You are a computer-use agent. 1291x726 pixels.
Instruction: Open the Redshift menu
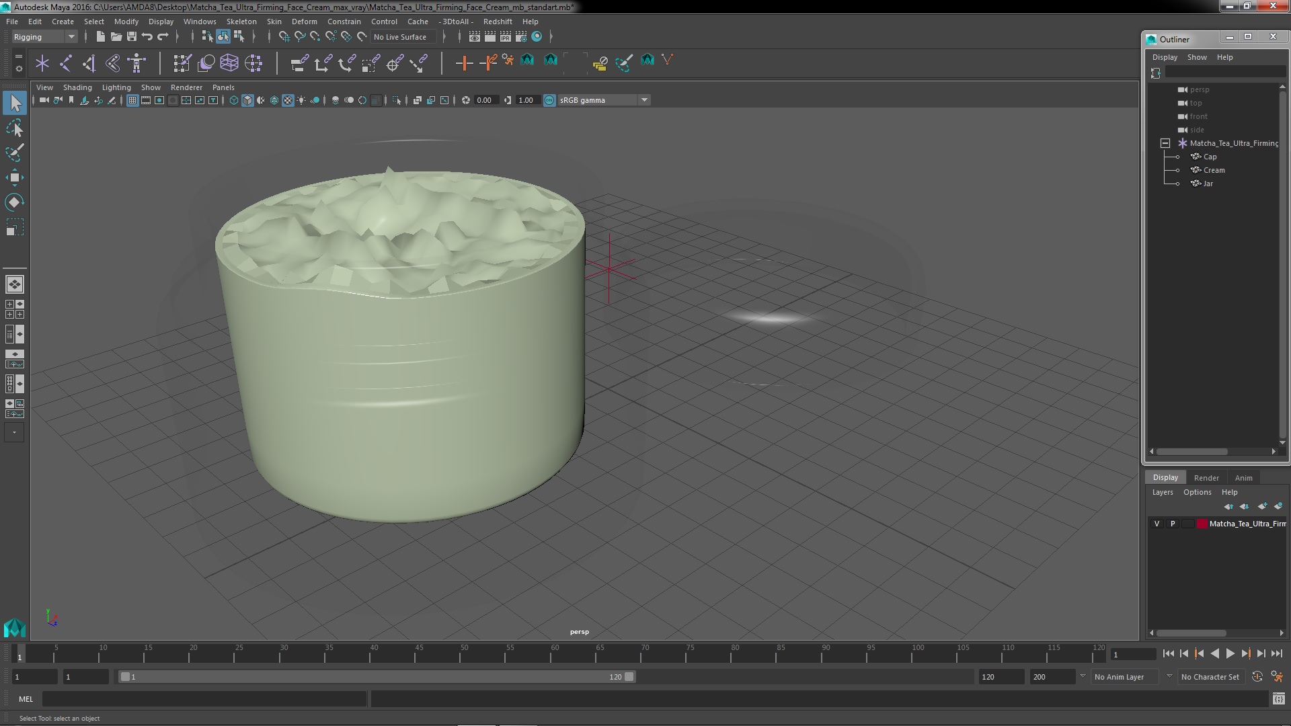pos(498,22)
